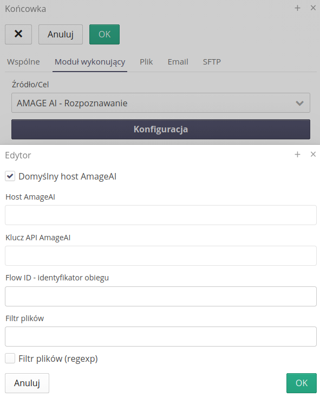Close the Edytor dialog with X icon

click(313, 155)
